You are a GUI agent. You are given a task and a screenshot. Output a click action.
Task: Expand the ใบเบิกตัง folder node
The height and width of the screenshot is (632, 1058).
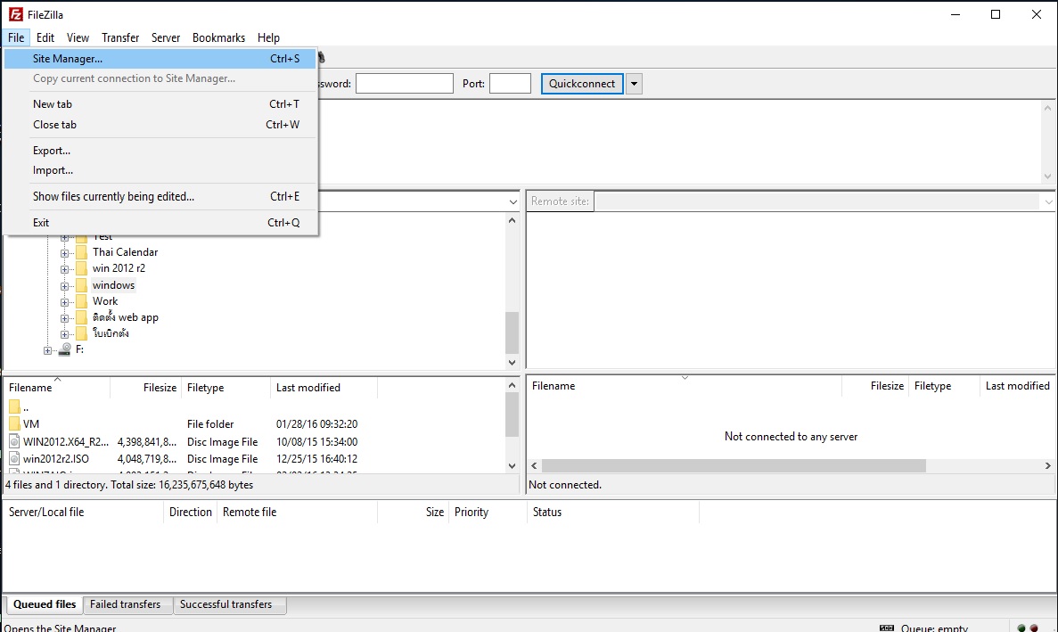point(64,334)
